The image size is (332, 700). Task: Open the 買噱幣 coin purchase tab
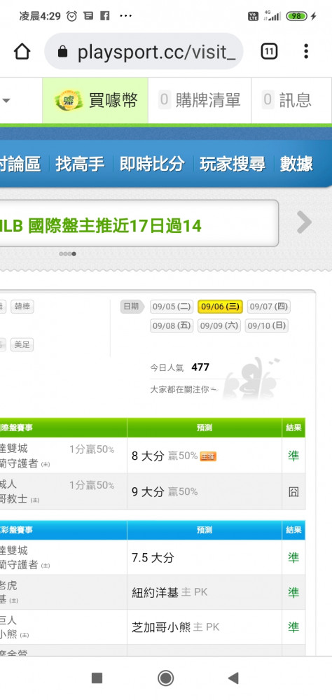coord(95,100)
